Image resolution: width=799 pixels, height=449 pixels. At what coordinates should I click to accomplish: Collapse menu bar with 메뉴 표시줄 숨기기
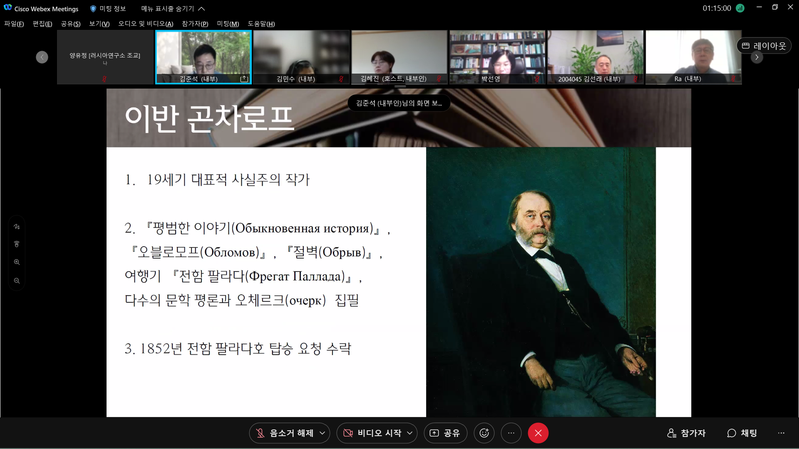[173, 8]
